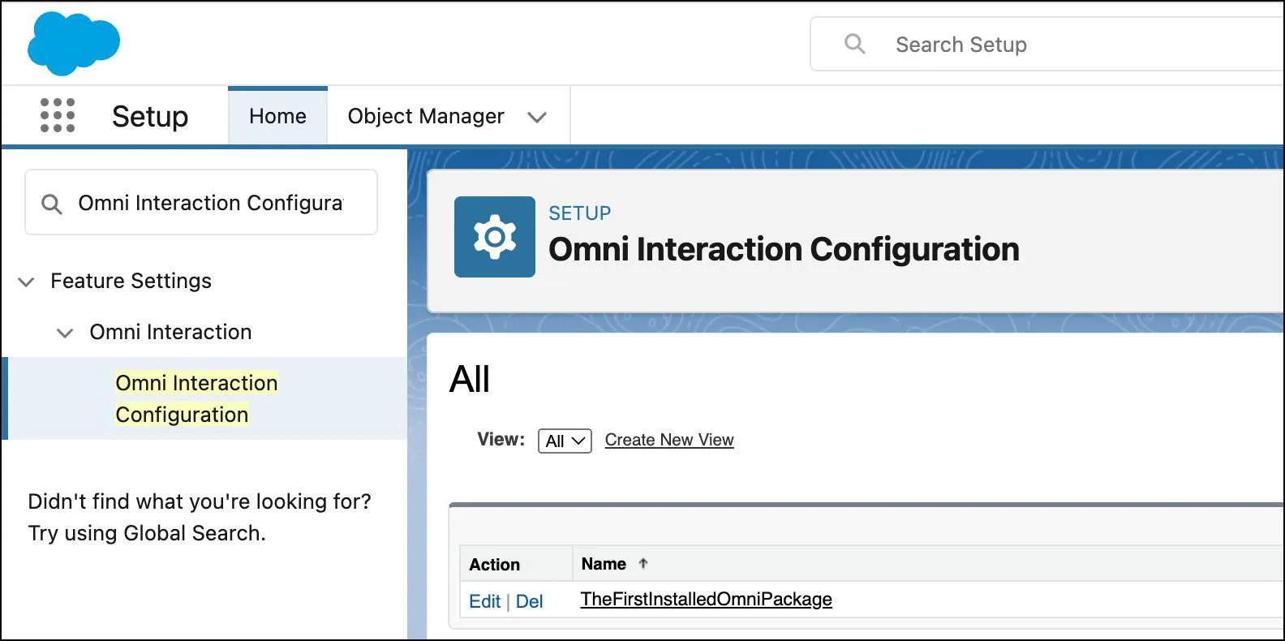
Task: Click the Omni Interaction Configuration page heading
Action: pyautogui.click(x=784, y=249)
